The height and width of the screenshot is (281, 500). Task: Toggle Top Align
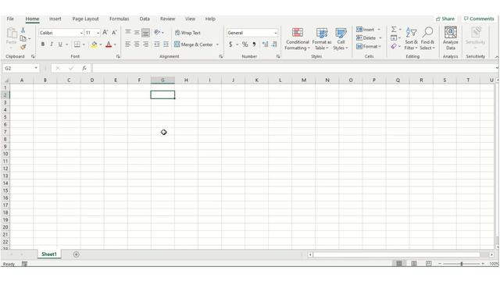[128, 32]
